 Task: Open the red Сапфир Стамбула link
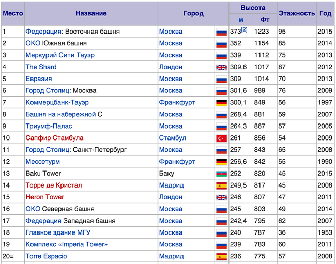tap(54, 138)
